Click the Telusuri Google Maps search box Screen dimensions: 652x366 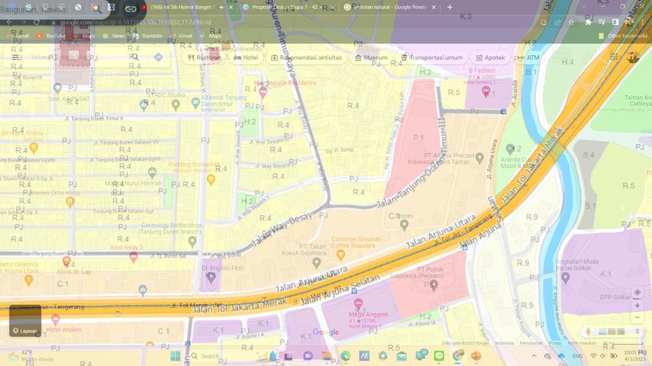pos(75,57)
